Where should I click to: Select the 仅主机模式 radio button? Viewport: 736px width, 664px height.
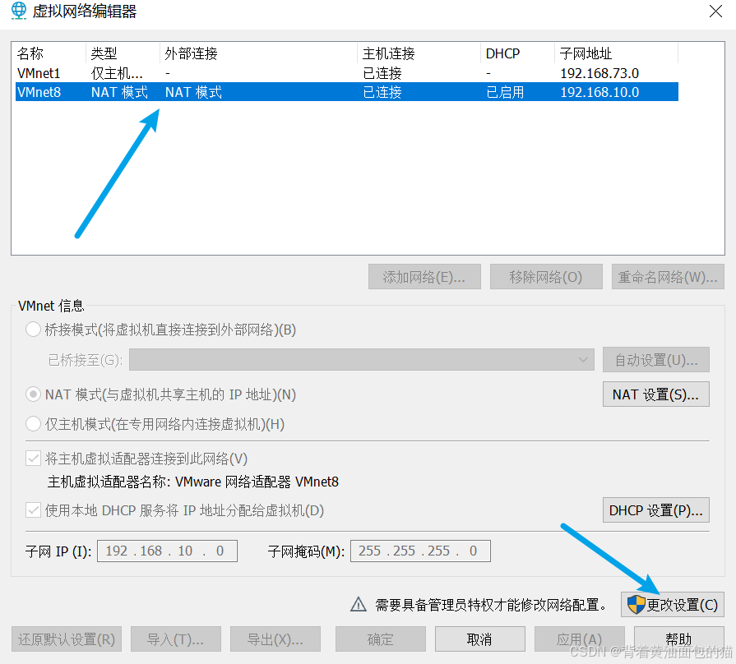point(34,424)
